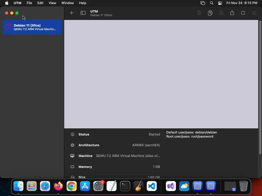Open the Apple menu
262x196 pixels.
point(7,3)
